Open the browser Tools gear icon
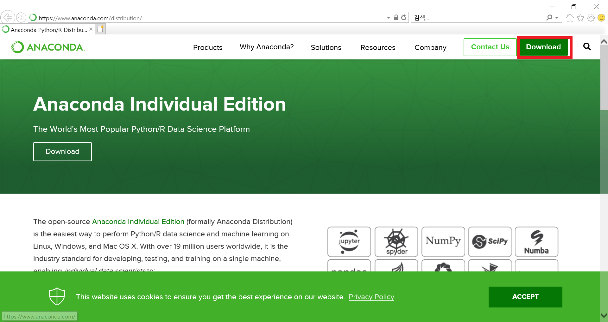608x322 pixels. point(591,18)
